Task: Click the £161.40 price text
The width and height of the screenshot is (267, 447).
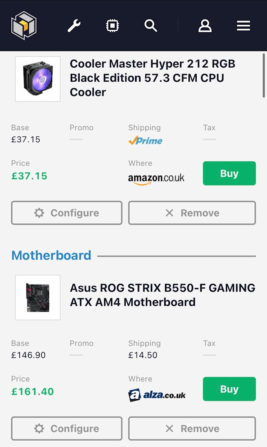Action: coord(33,391)
